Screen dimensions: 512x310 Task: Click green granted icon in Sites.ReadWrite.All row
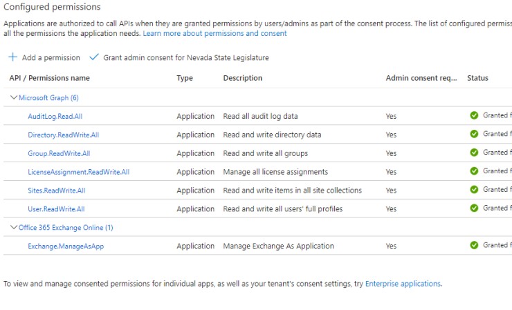[474, 190]
